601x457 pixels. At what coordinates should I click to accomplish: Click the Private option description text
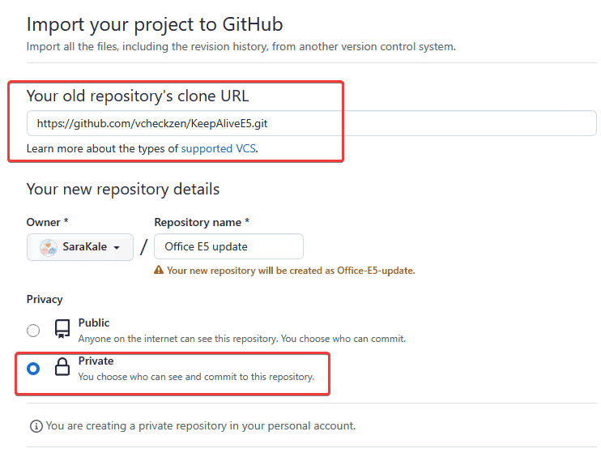coord(196,377)
